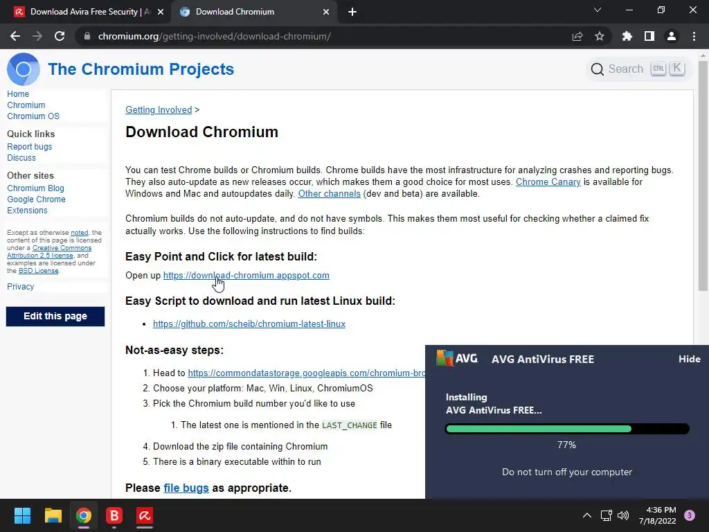Open the Privacy link

tap(20, 286)
